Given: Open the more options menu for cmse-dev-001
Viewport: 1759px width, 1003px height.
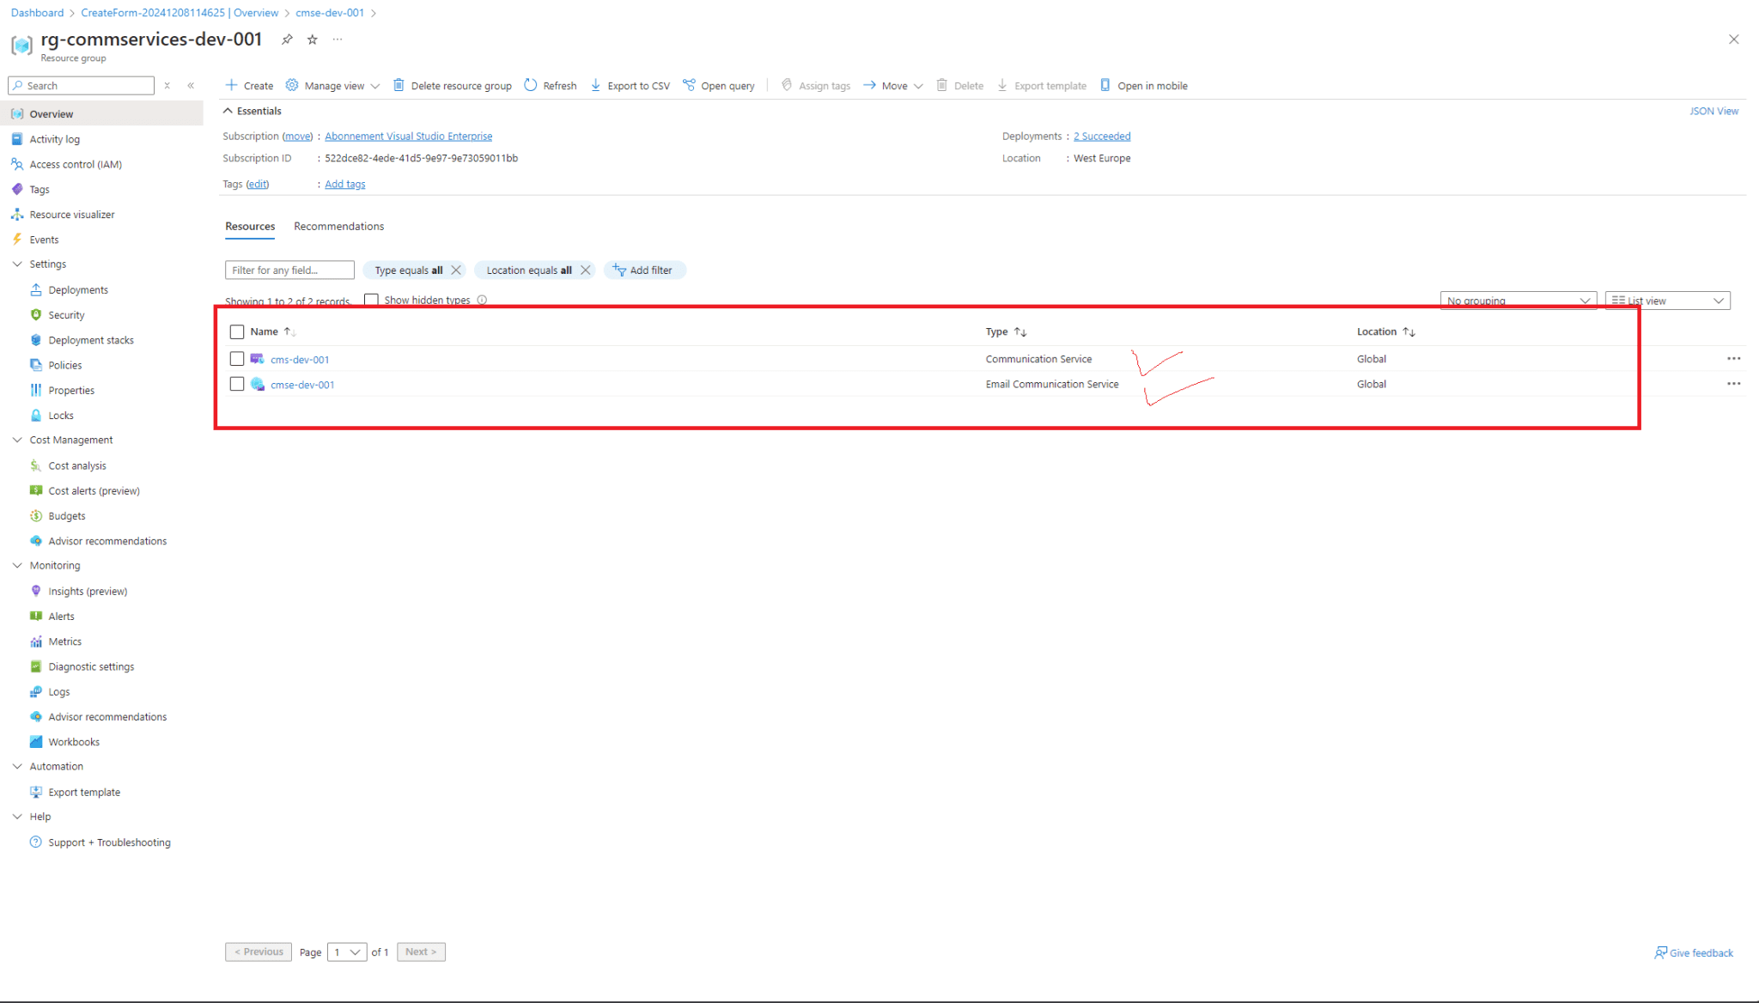Looking at the screenshot, I should point(1734,384).
